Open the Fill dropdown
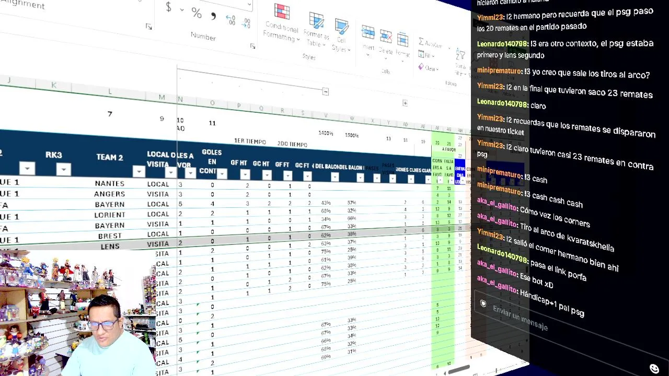The image size is (669, 376). (x=426, y=55)
